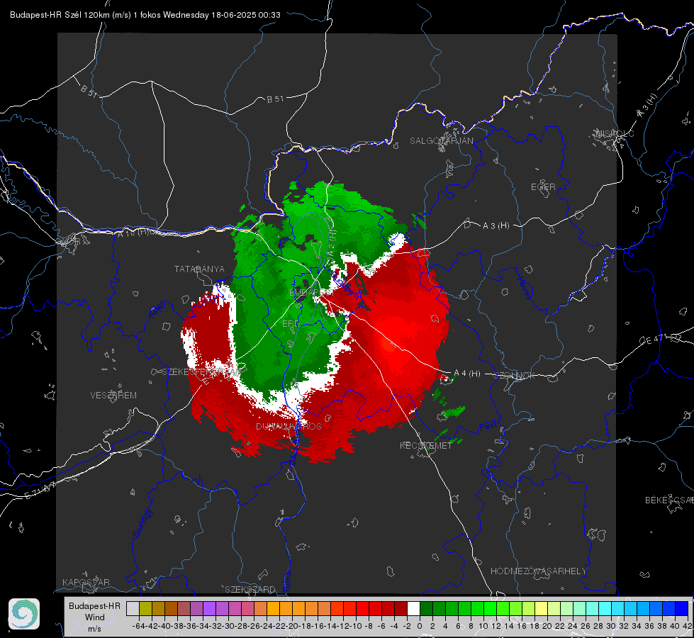Click the EGER city label
The height and width of the screenshot is (638, 694).
[543, 187]
